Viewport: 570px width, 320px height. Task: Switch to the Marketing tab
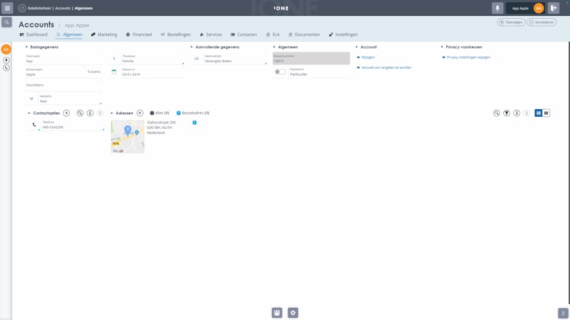[x=104, y=34]
